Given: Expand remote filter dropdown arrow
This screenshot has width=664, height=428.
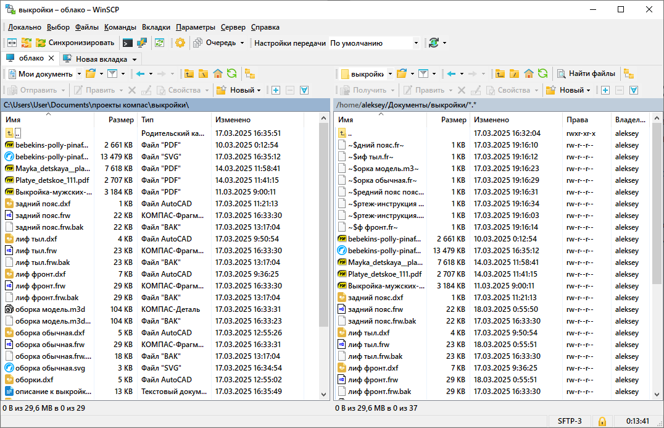Looking at the screenshot, I should (434, 73).
